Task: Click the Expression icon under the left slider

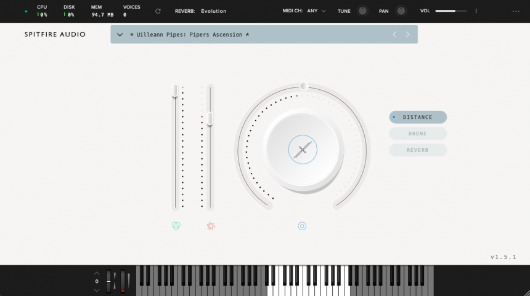Action: coord(176,226)
